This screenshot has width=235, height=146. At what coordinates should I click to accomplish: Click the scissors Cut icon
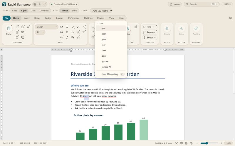(x=23, y=32)
